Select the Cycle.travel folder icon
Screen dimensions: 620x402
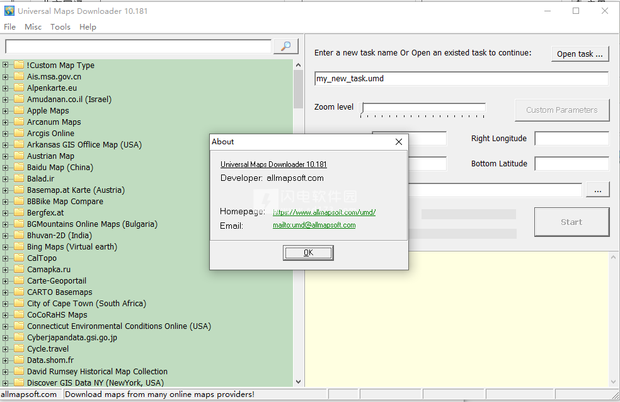point(19,348)
